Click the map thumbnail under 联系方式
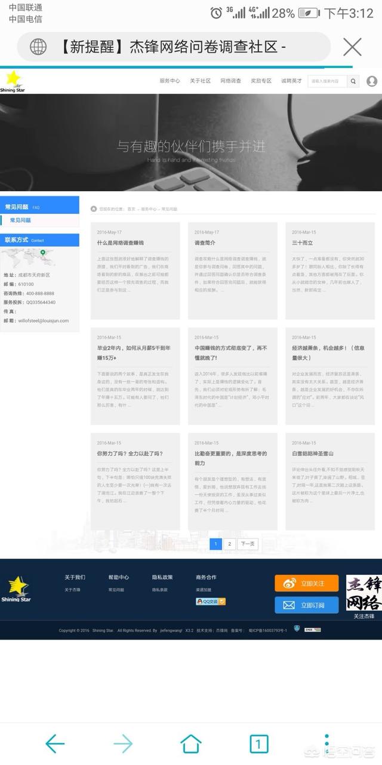Screen dimensions: 382x765 point(27,259)
